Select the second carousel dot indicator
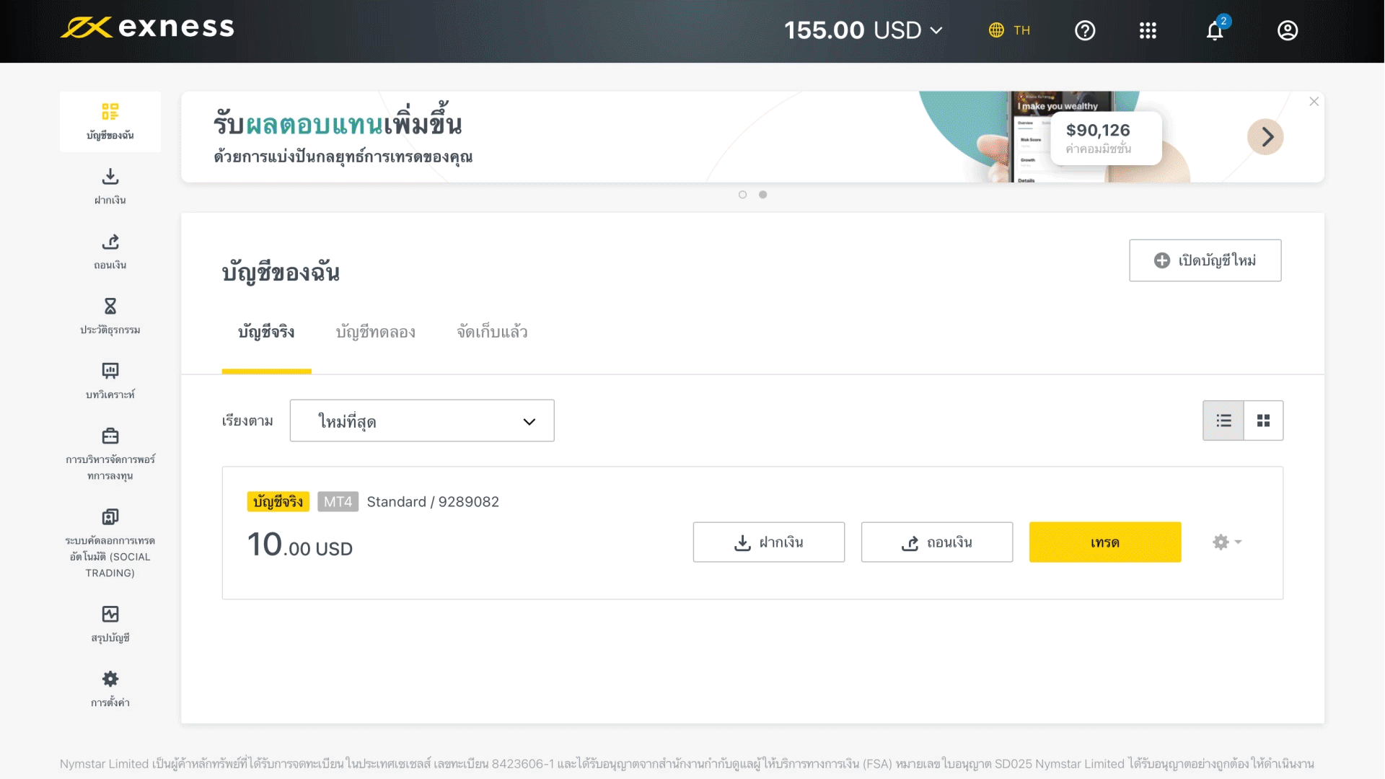Viewport: 1385px width, 779px height. click(x=763, y=194)
